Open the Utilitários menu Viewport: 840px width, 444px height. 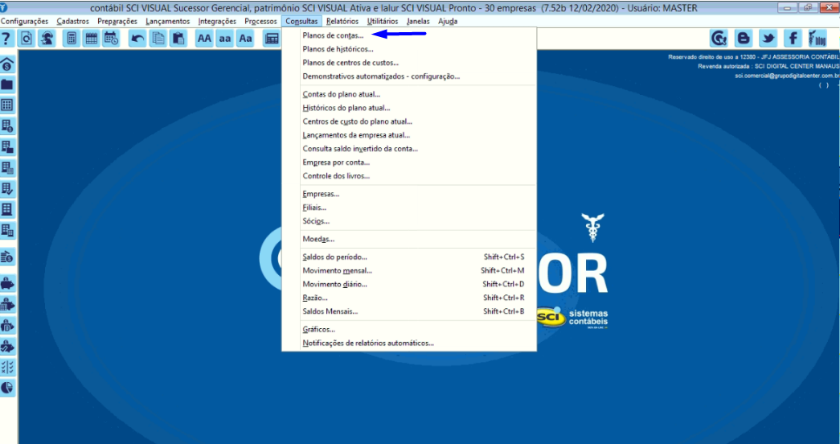click(x=383, y=21)
